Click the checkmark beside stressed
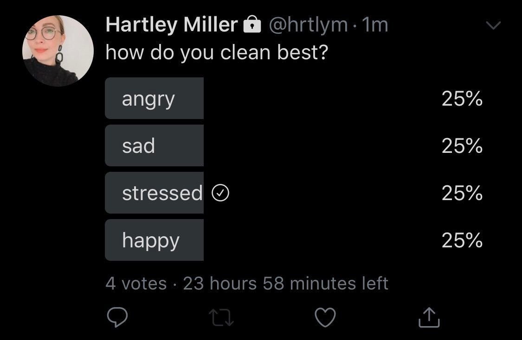Viewport: 522px width, 340px height. [220, 193]
